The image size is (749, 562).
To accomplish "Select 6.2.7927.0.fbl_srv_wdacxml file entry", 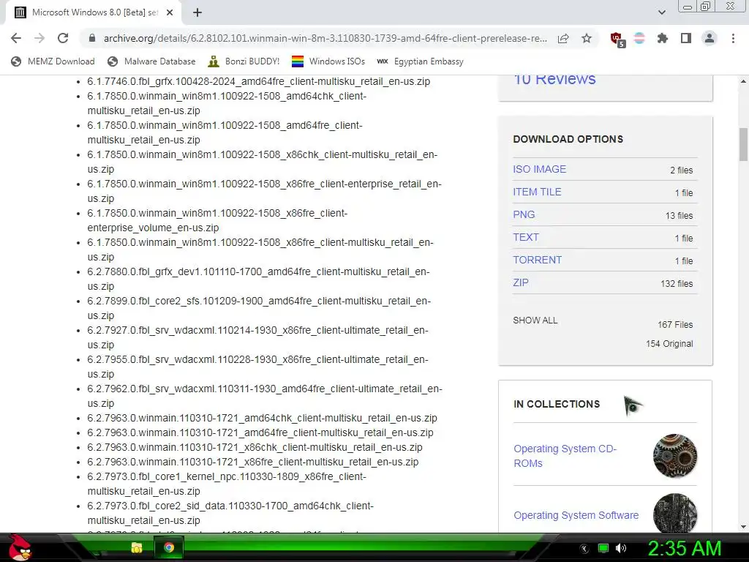I will tap(257, 337).
